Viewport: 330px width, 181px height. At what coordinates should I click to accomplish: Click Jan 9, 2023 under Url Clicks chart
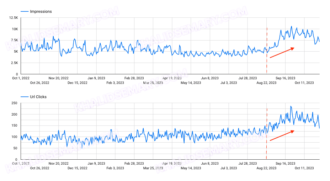pyautogui.click(x=96, y=163)
